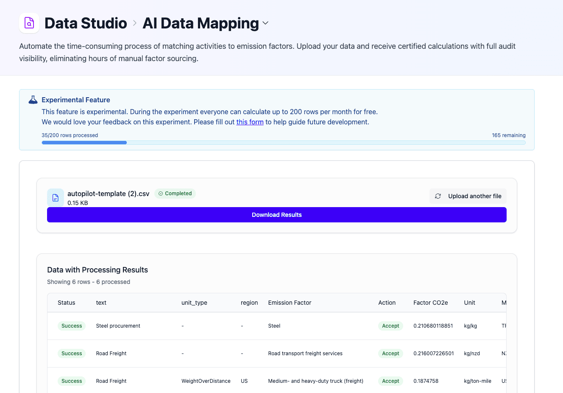Click the rows processed progress bar
The width and height of the screenshot is (563, 393).
pos(284,143)
